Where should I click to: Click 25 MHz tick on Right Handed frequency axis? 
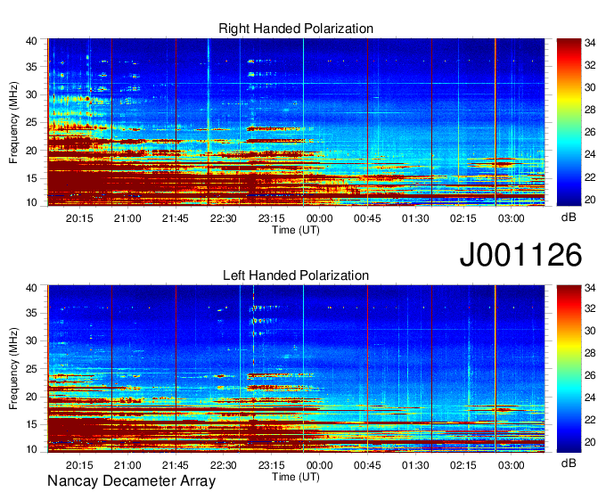pos(31,122)
